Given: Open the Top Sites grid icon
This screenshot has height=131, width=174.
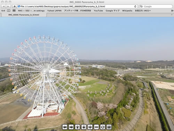Looking at the screenshot, I should (x=14, y=11).
